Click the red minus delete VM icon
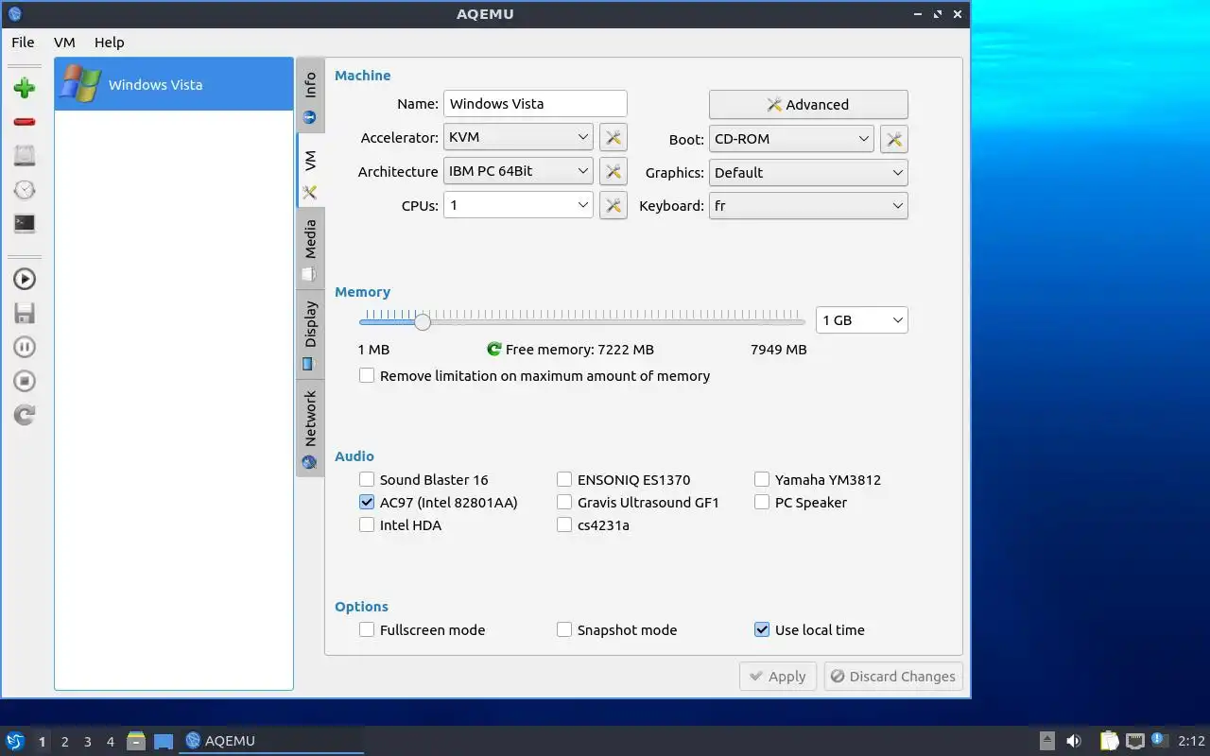1210x756 pixels. 25,122
